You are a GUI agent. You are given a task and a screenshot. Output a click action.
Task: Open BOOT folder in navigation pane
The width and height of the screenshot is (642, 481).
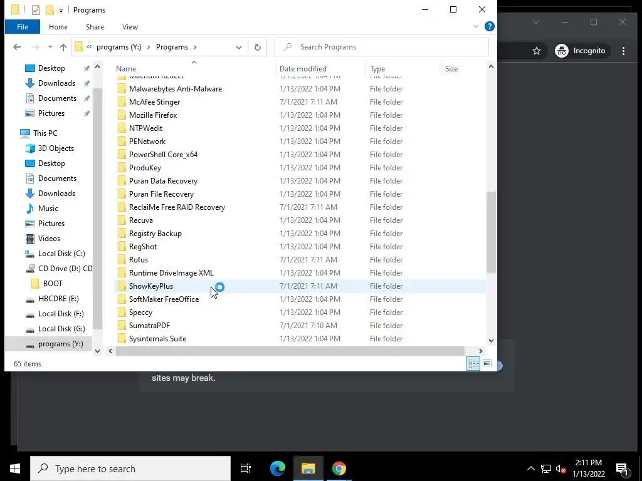[53, 284]
